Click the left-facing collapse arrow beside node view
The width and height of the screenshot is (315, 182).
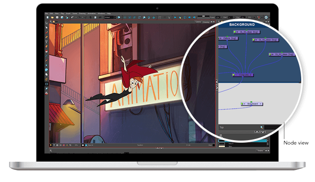(217, 82)
